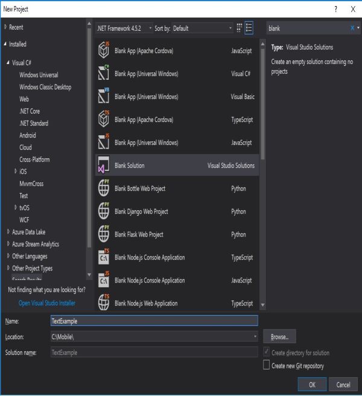Expand the iOS node
Screen dimensions: 362x396
16,171
